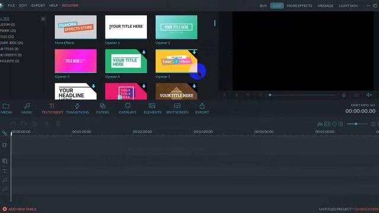This screenshot has height=213, width=379.
Task: Click the timeline zoom out minus icon
Action: (334, 124)
